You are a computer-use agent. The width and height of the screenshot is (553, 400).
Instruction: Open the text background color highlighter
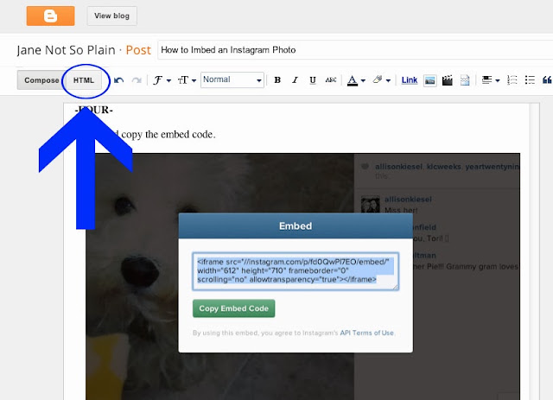click(x=381, y=80)
